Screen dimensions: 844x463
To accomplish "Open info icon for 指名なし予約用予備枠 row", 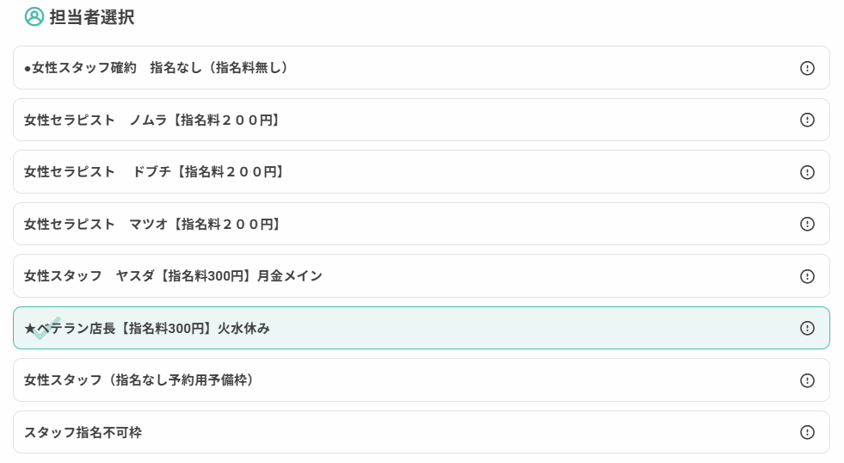I will (807, 380).
